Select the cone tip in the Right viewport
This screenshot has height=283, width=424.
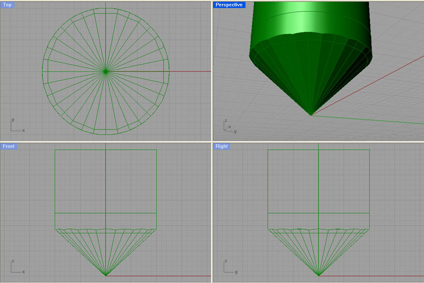point(319,275)
